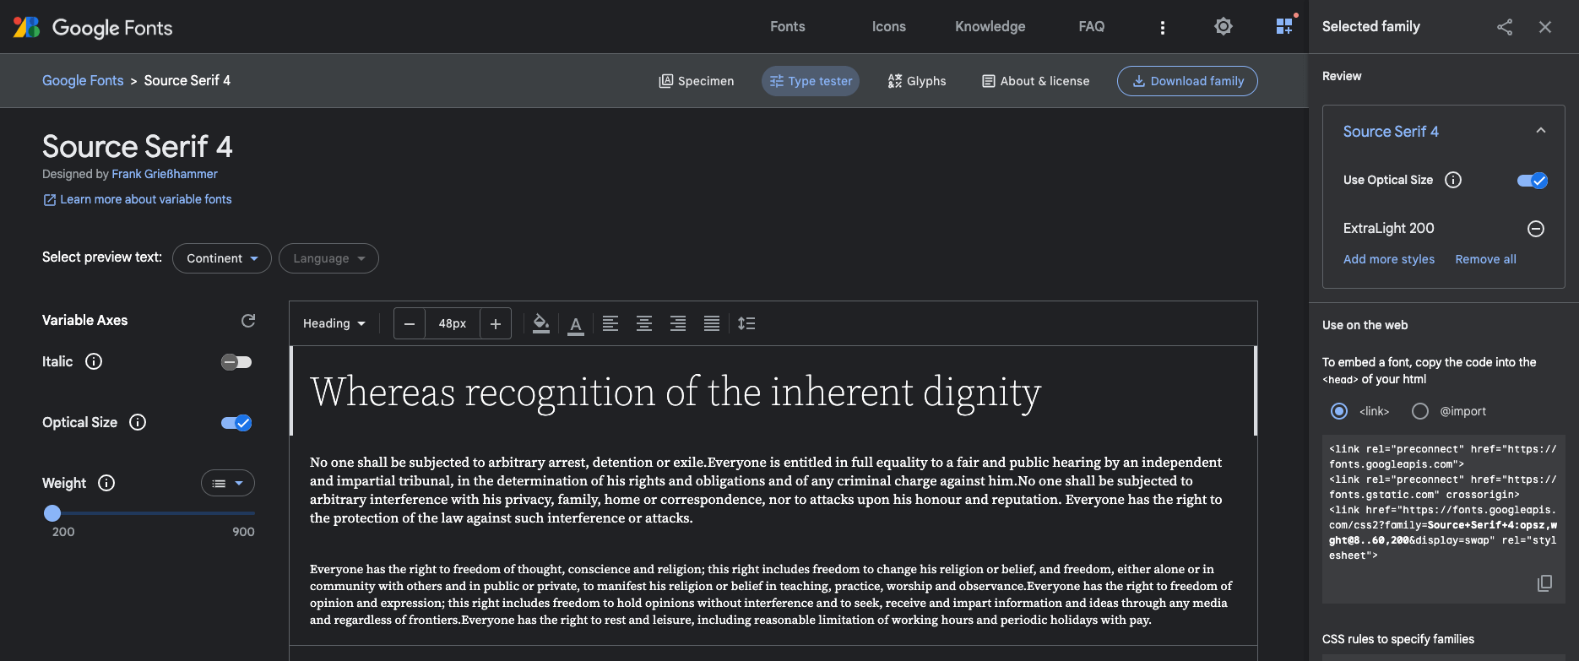Switch to the Type tester tab

pyautogui.click(x=811, y=81)
